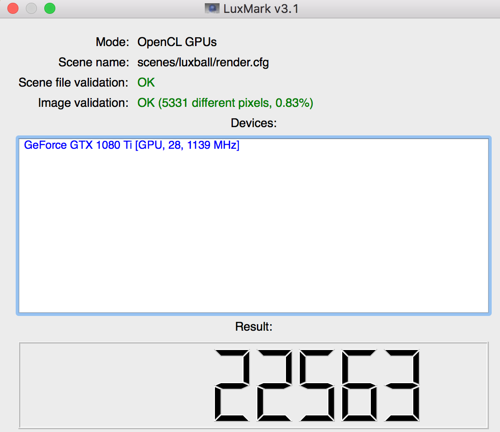Click the LuxMark icon in title bar
This screenshot has width=500, height=432.
click(212, 8)
